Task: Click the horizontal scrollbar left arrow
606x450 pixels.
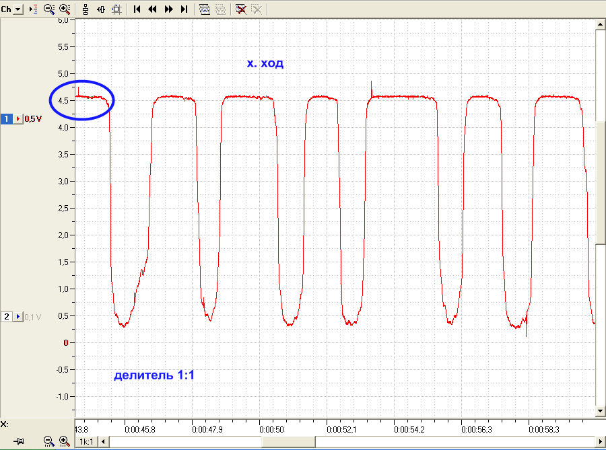Action: pyautogui.click(x=103, y=441)
